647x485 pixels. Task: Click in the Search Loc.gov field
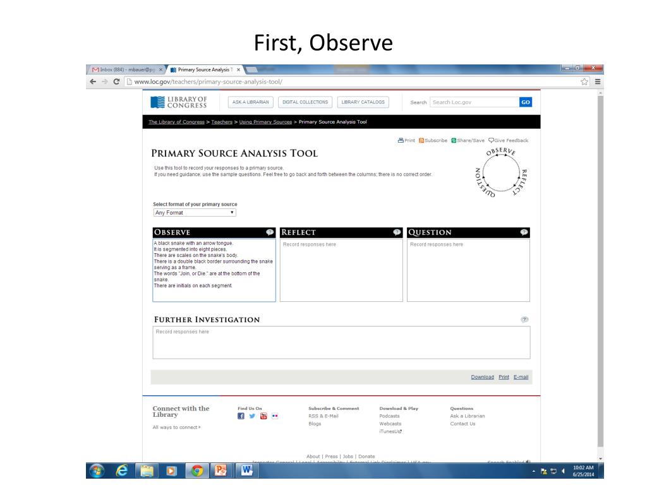tap(474, 102)
